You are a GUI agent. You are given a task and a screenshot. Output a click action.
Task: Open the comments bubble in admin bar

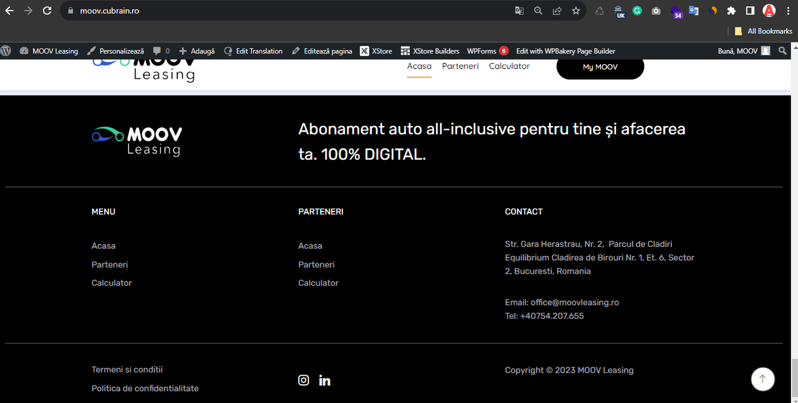point(161,51)
